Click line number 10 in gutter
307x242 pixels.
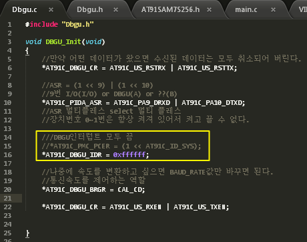click(7, 102)
